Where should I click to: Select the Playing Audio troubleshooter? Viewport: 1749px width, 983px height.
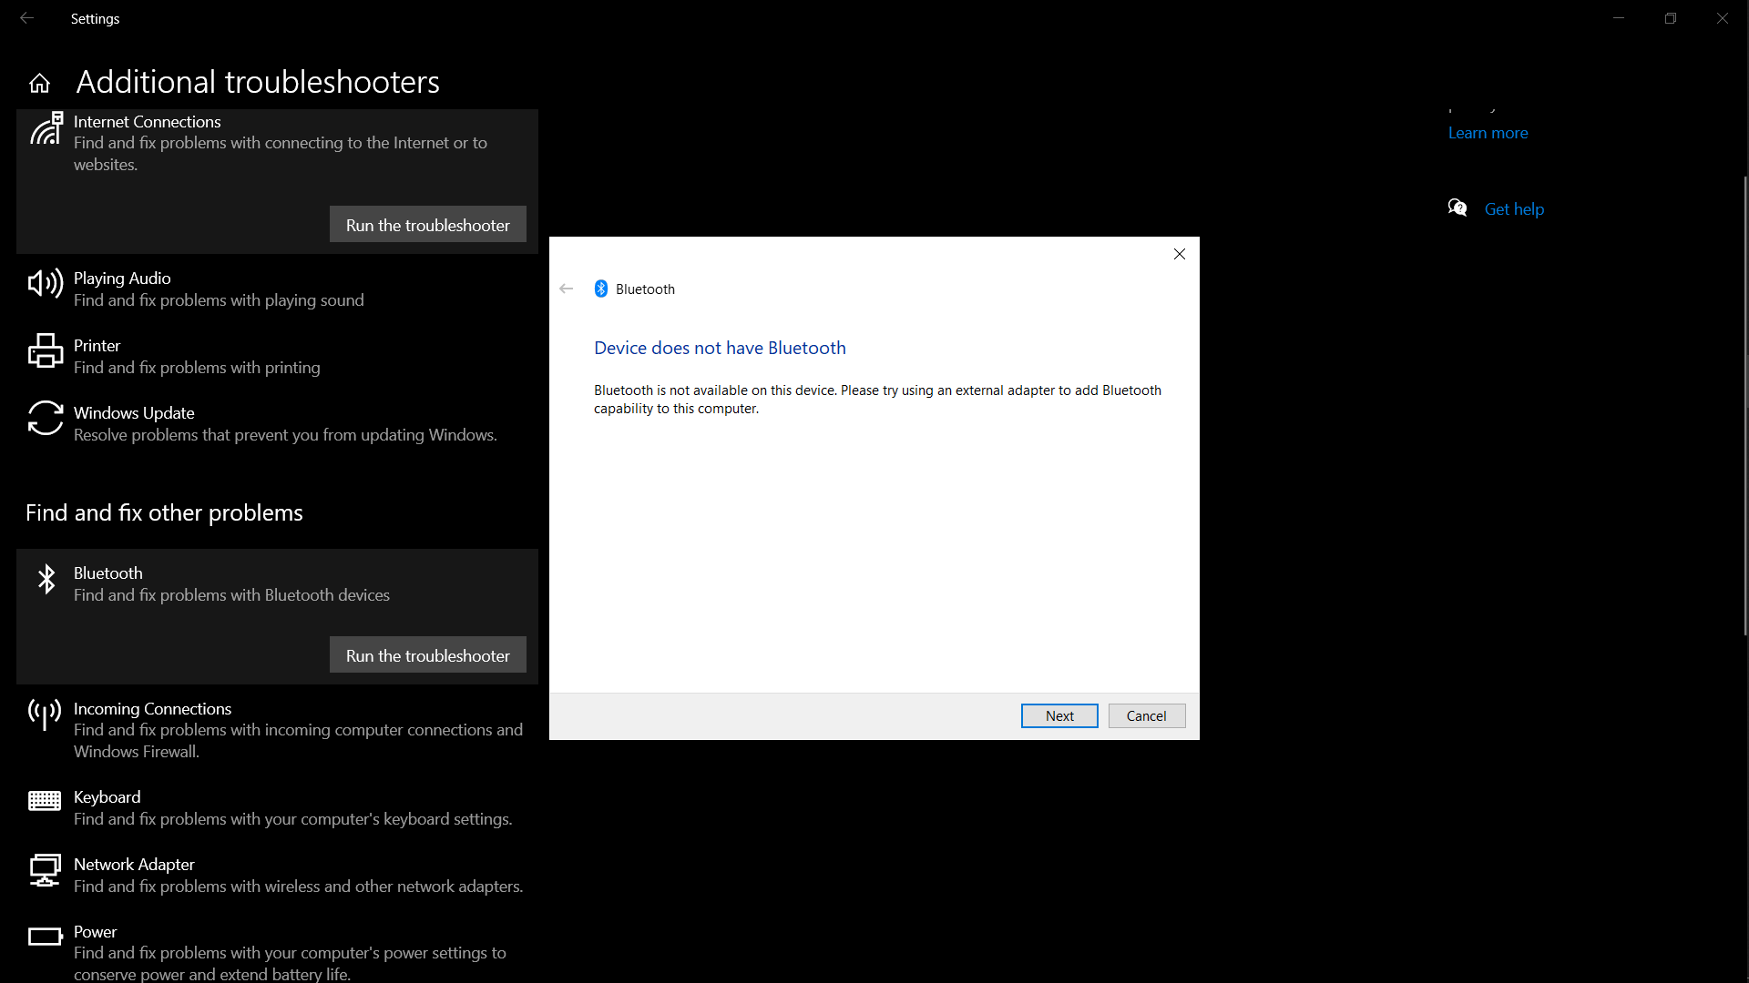point(277,289)
